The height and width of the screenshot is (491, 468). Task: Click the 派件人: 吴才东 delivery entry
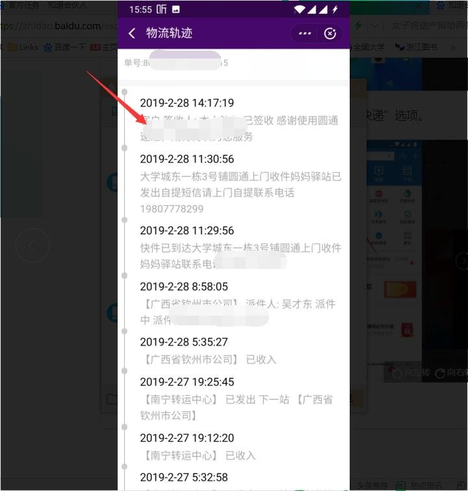(x=239, y=312)
